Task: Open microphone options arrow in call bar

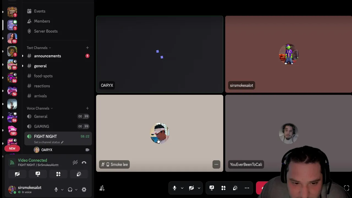Action: [182, 188]
